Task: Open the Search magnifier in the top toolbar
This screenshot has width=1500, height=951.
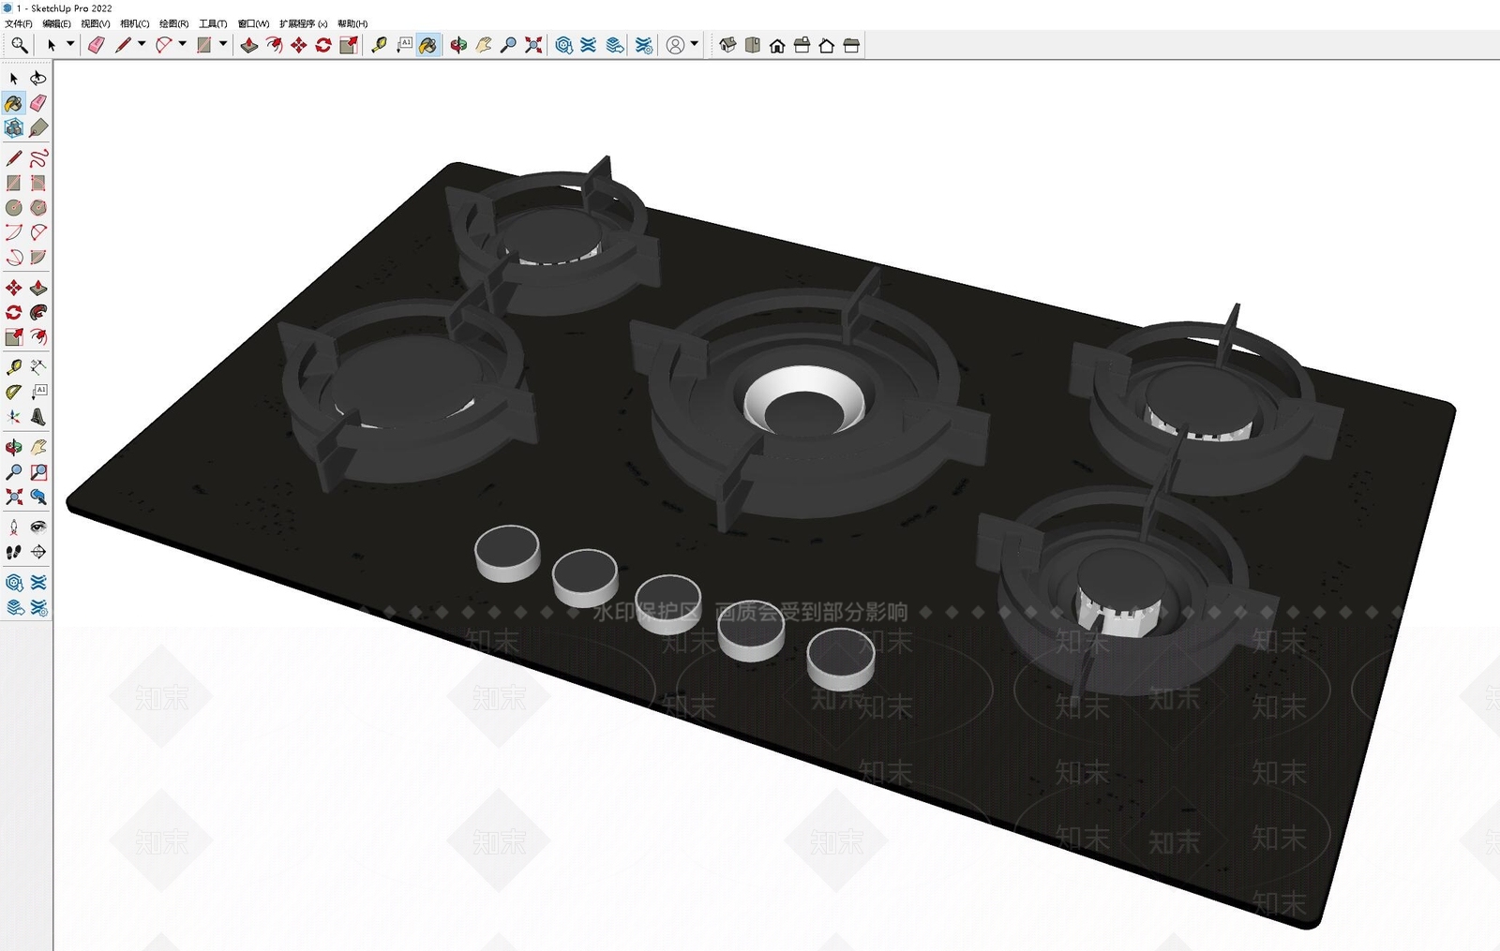Action: click(19, 45)
